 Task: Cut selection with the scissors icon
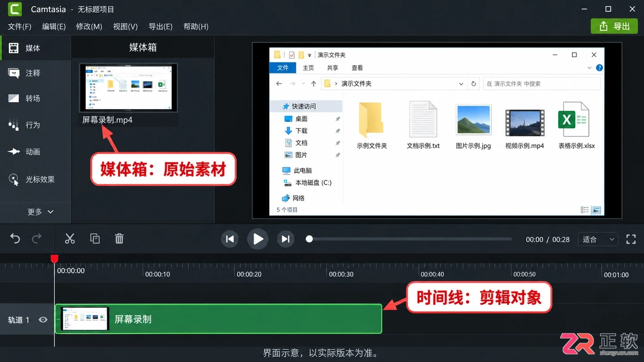[x=70, y=239]
